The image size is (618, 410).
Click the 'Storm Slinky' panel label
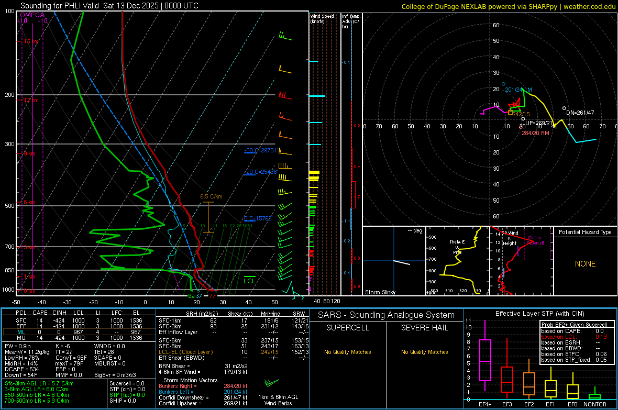point(380,292)
